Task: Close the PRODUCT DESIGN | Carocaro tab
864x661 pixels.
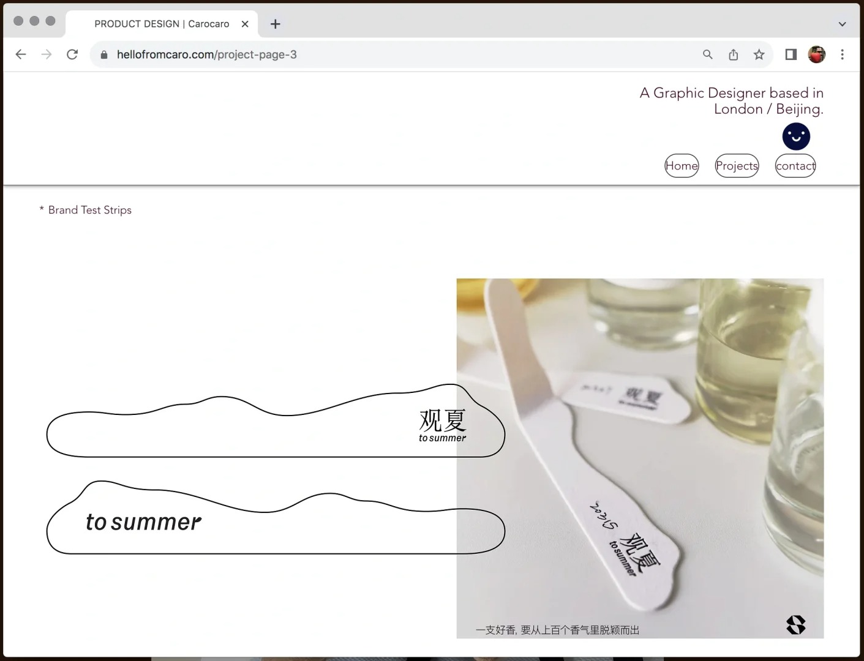Action: click(x=245, y=24)
